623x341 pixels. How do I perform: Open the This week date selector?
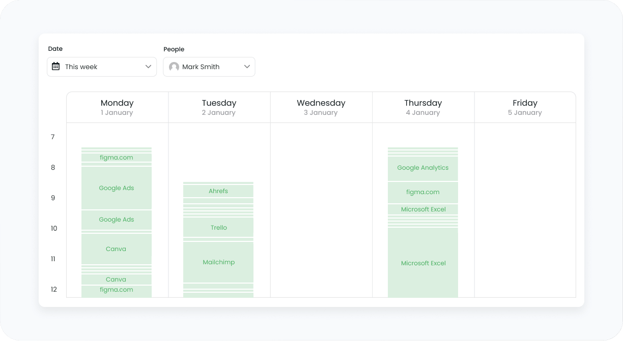[x=102, y=67]
